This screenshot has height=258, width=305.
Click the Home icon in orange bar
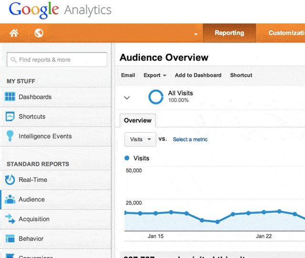coord(14,33)
